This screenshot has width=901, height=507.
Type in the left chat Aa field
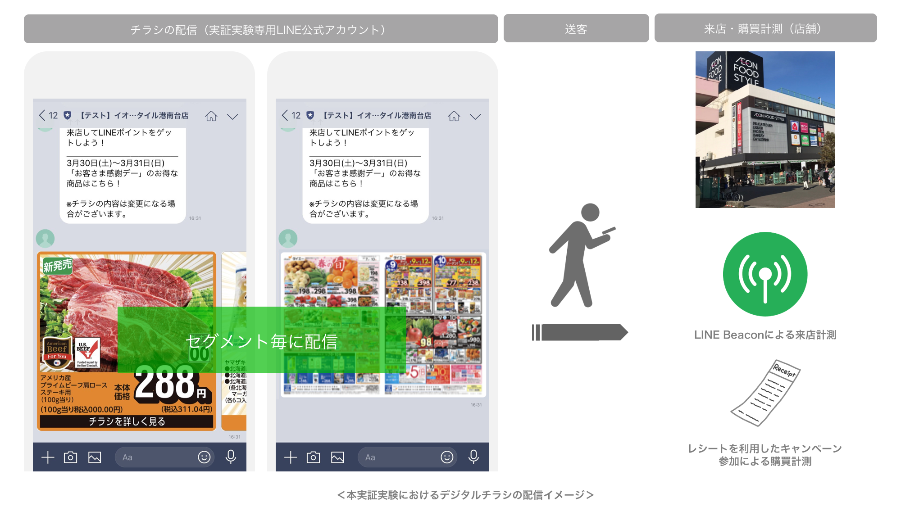pos(155,457)
